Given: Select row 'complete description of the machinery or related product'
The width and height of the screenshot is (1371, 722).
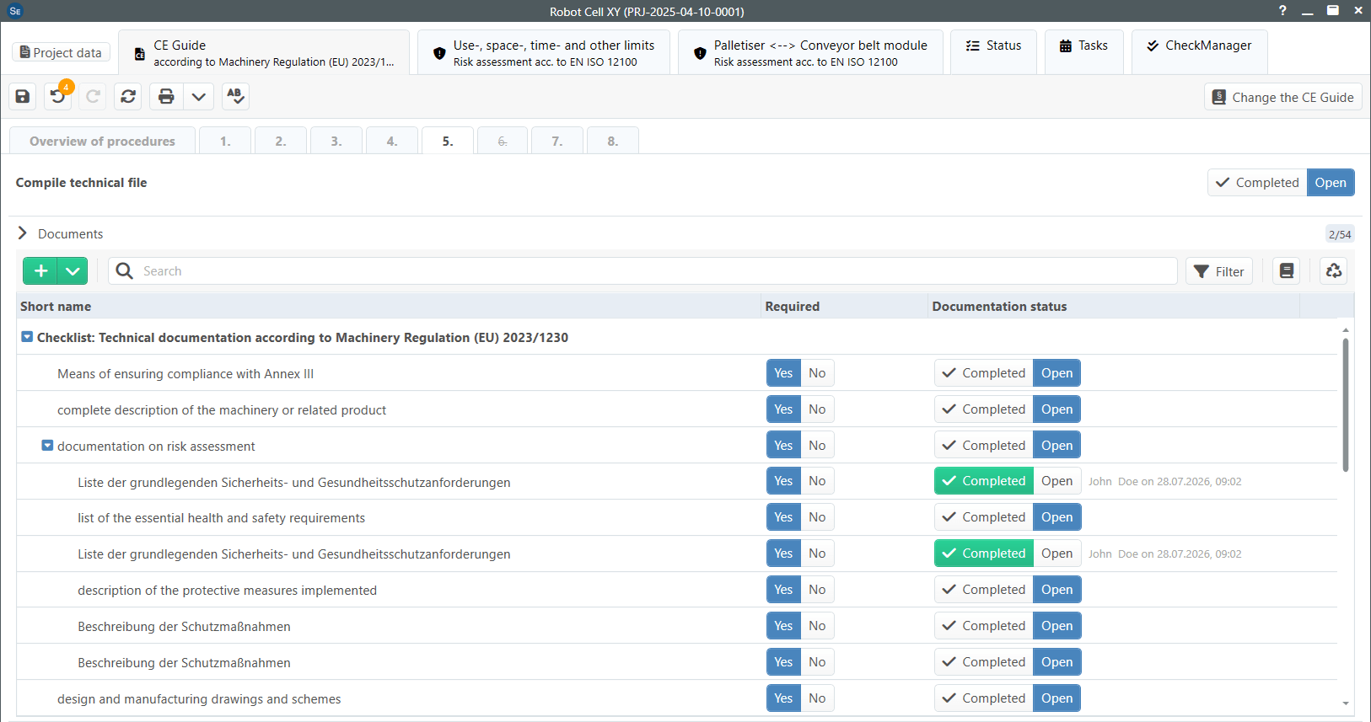Looking at the screenshot, I should (676, 409).
